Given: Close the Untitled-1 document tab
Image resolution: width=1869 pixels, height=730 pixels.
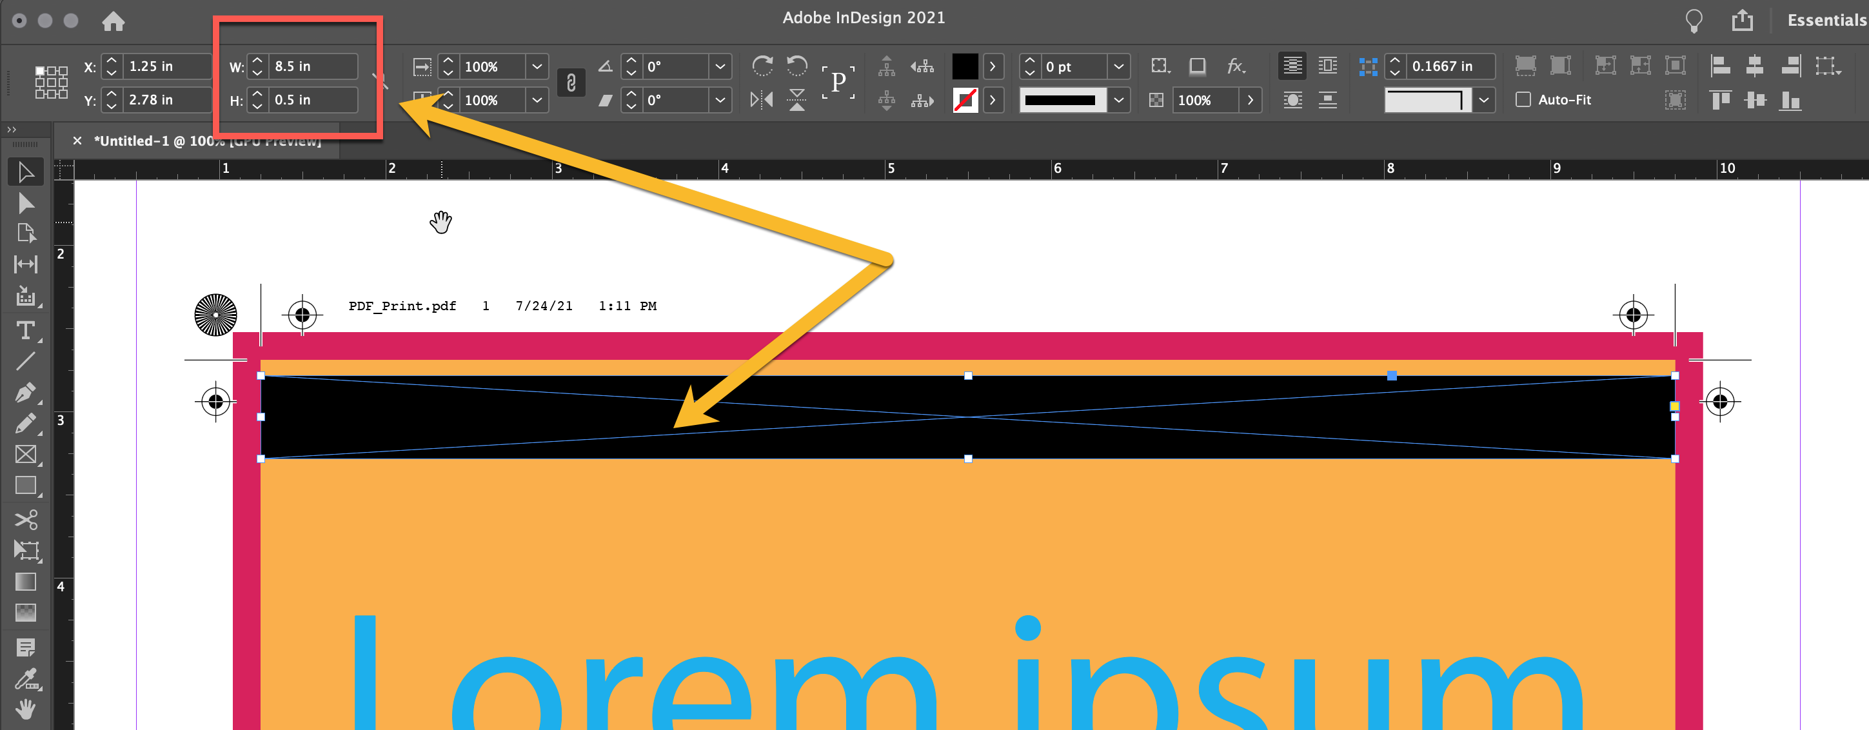Looking at the screenshot, I should 77,140.
